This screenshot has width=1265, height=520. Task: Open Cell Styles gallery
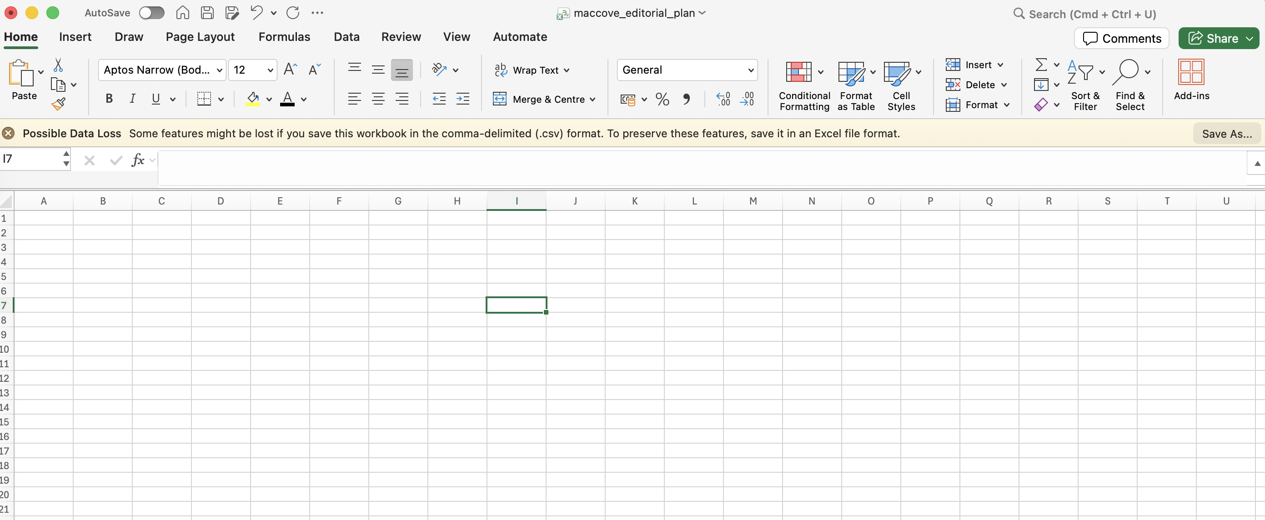[901, 86]
